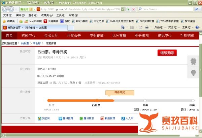Image resolution: width=202 pixels, height=138 pixels.
Task: Share the plan to 新浪微博
Action: coord(108,118)
